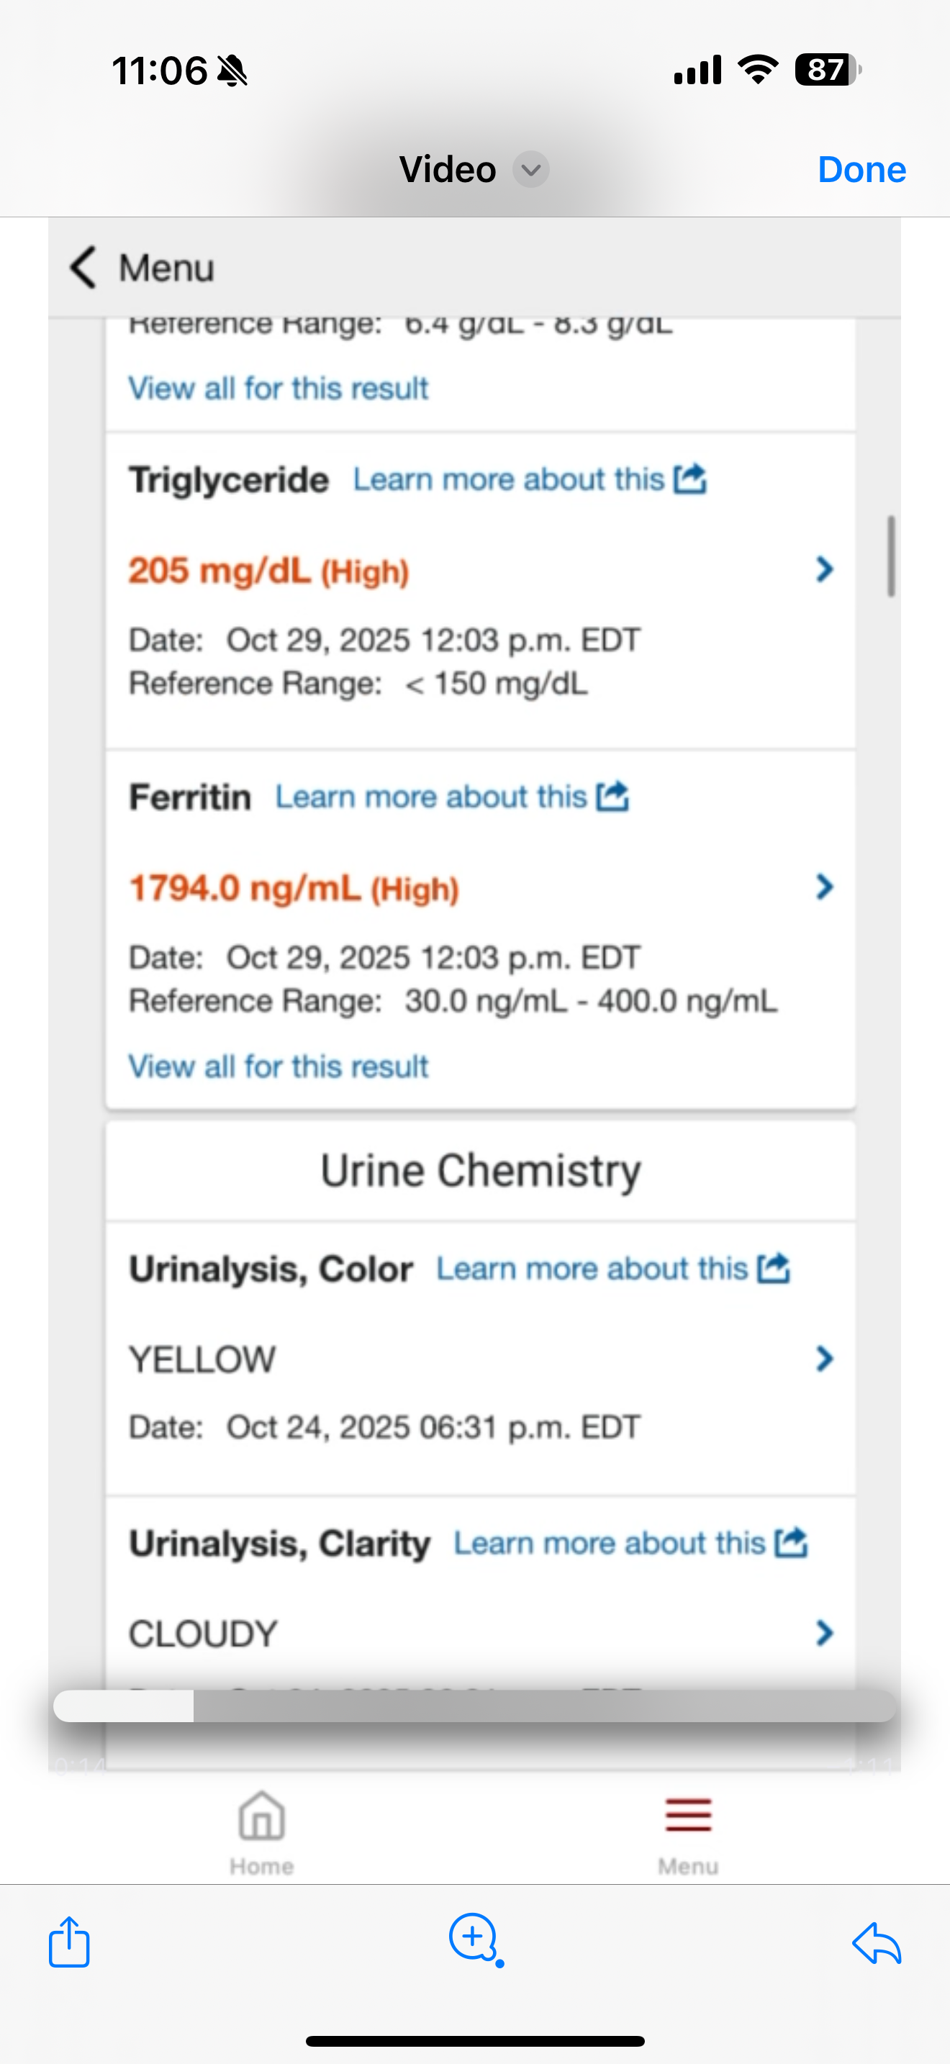Tap the share icon at bottom left

(69, 1942)
